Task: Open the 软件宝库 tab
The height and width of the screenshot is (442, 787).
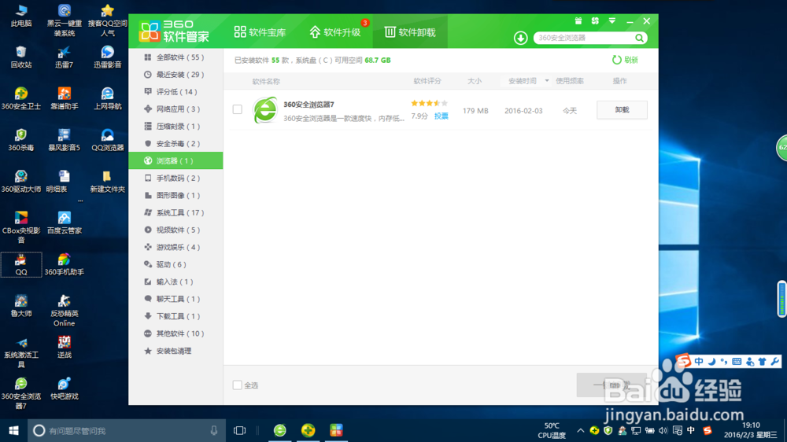Action: 260,32
